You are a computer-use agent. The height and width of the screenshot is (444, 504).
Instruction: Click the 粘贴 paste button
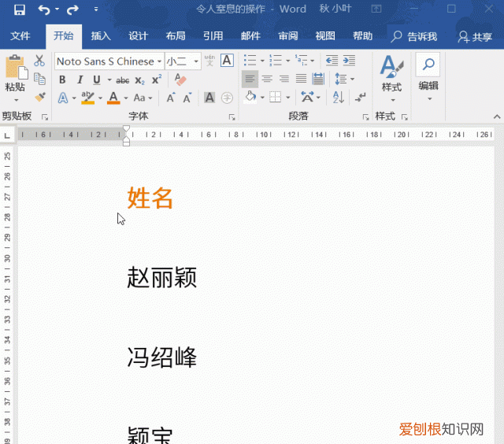16,73
